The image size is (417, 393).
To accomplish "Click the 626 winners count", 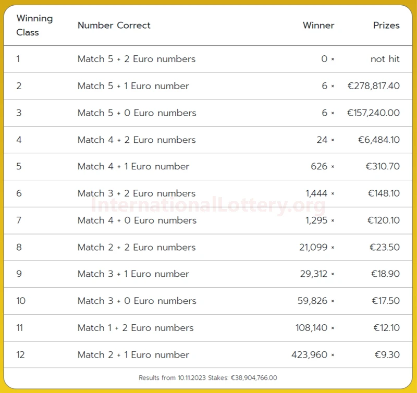I will [319, 166].
